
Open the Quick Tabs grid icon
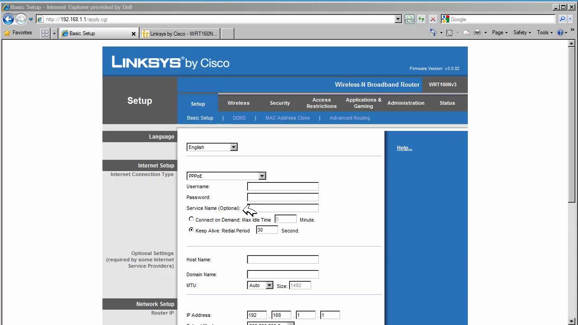tap(45, 33)
